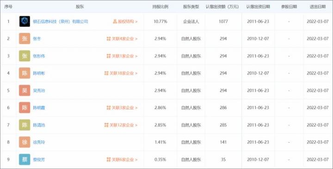Select 2.94% cell in 张冬 row
The image size is (333, 169).
click(160, 39)
